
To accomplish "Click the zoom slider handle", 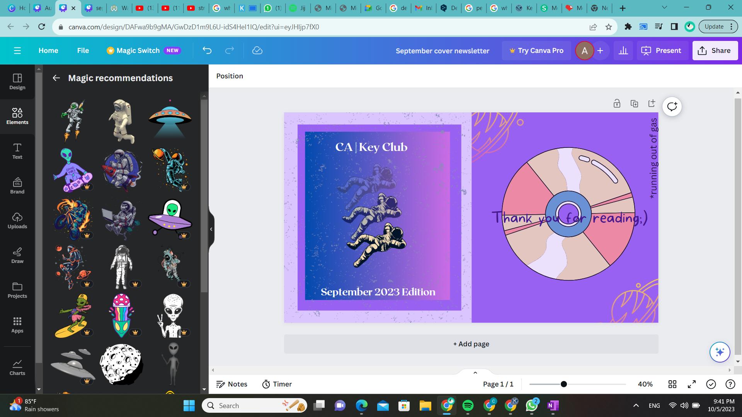I will pyautogui.click(x=564, y=384).
